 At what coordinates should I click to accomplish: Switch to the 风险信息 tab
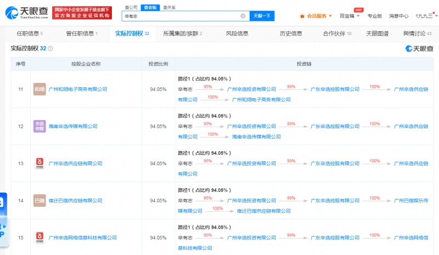(237, 33)
